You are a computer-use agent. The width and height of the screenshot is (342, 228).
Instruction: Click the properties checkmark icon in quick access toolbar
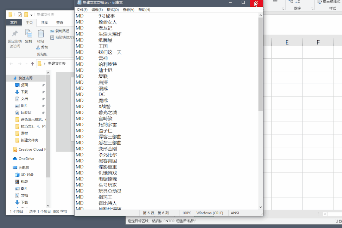pyautogui.click(x=20, y=15)
